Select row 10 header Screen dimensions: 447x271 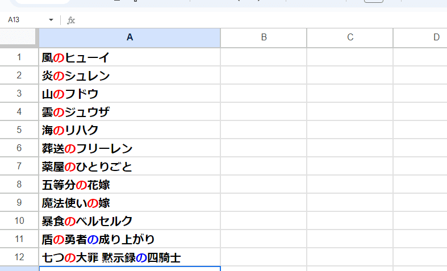[x=19, y=221]
